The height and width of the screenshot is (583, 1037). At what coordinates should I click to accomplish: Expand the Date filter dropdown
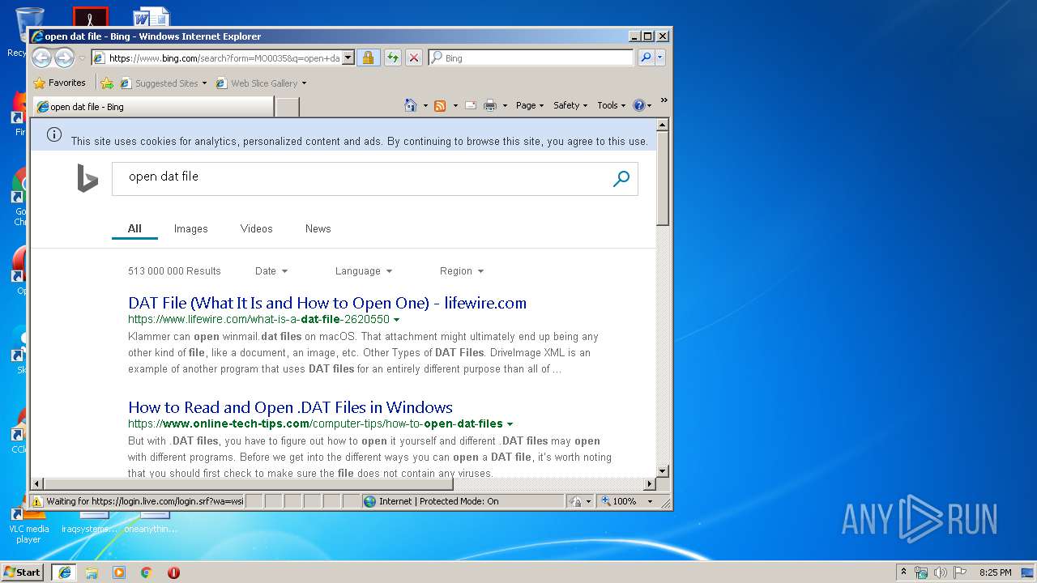pos(271,271)
